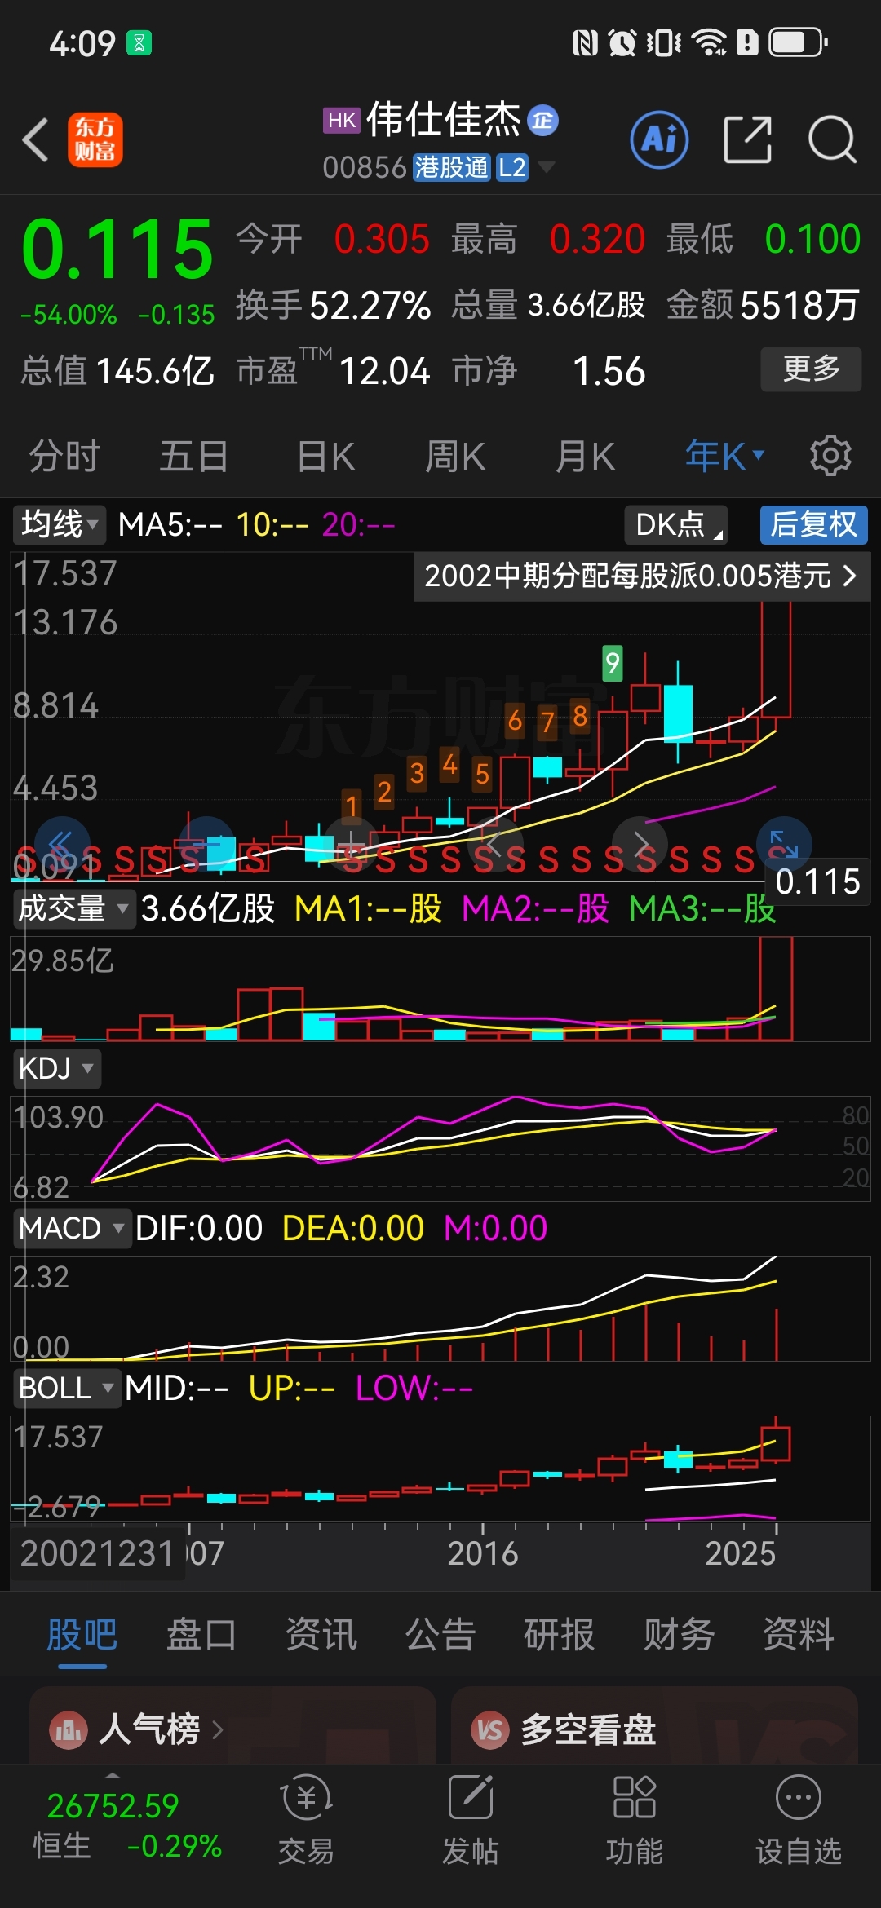The image size is (881, 1908).
Task: Tap the 金额 5518万 value
Action: (800, 305)
